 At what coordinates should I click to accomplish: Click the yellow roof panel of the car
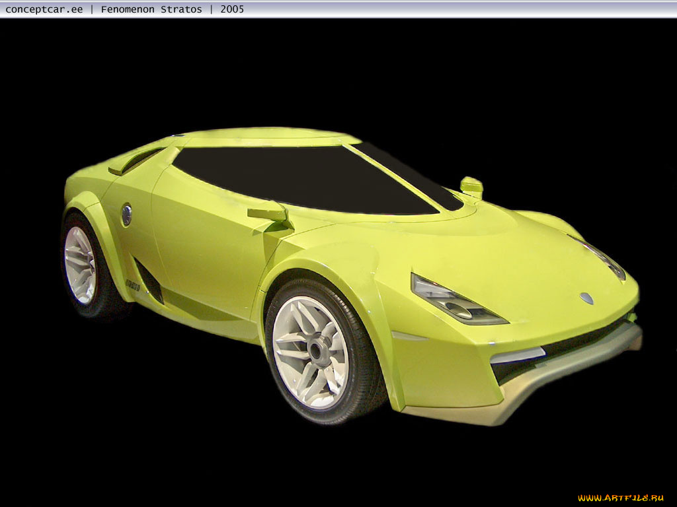point(264,137)
